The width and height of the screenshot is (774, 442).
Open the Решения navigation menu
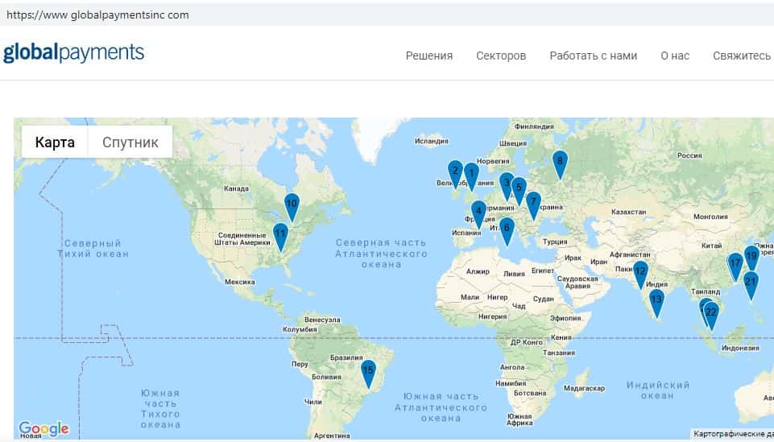tap(428, 56)
